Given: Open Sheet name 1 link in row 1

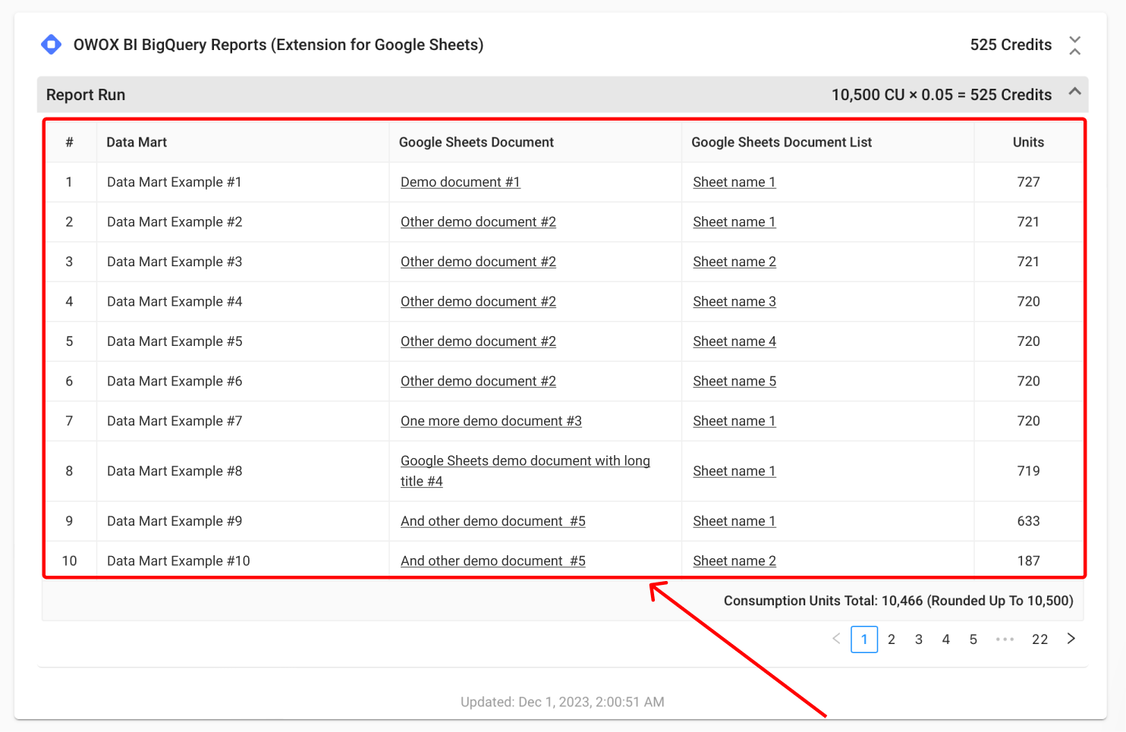Looking at the screenshot, I should (734, 182).
